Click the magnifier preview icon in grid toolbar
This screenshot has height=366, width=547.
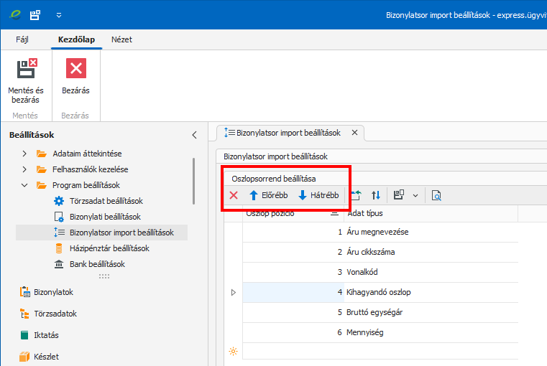click(x=436, y=195)
